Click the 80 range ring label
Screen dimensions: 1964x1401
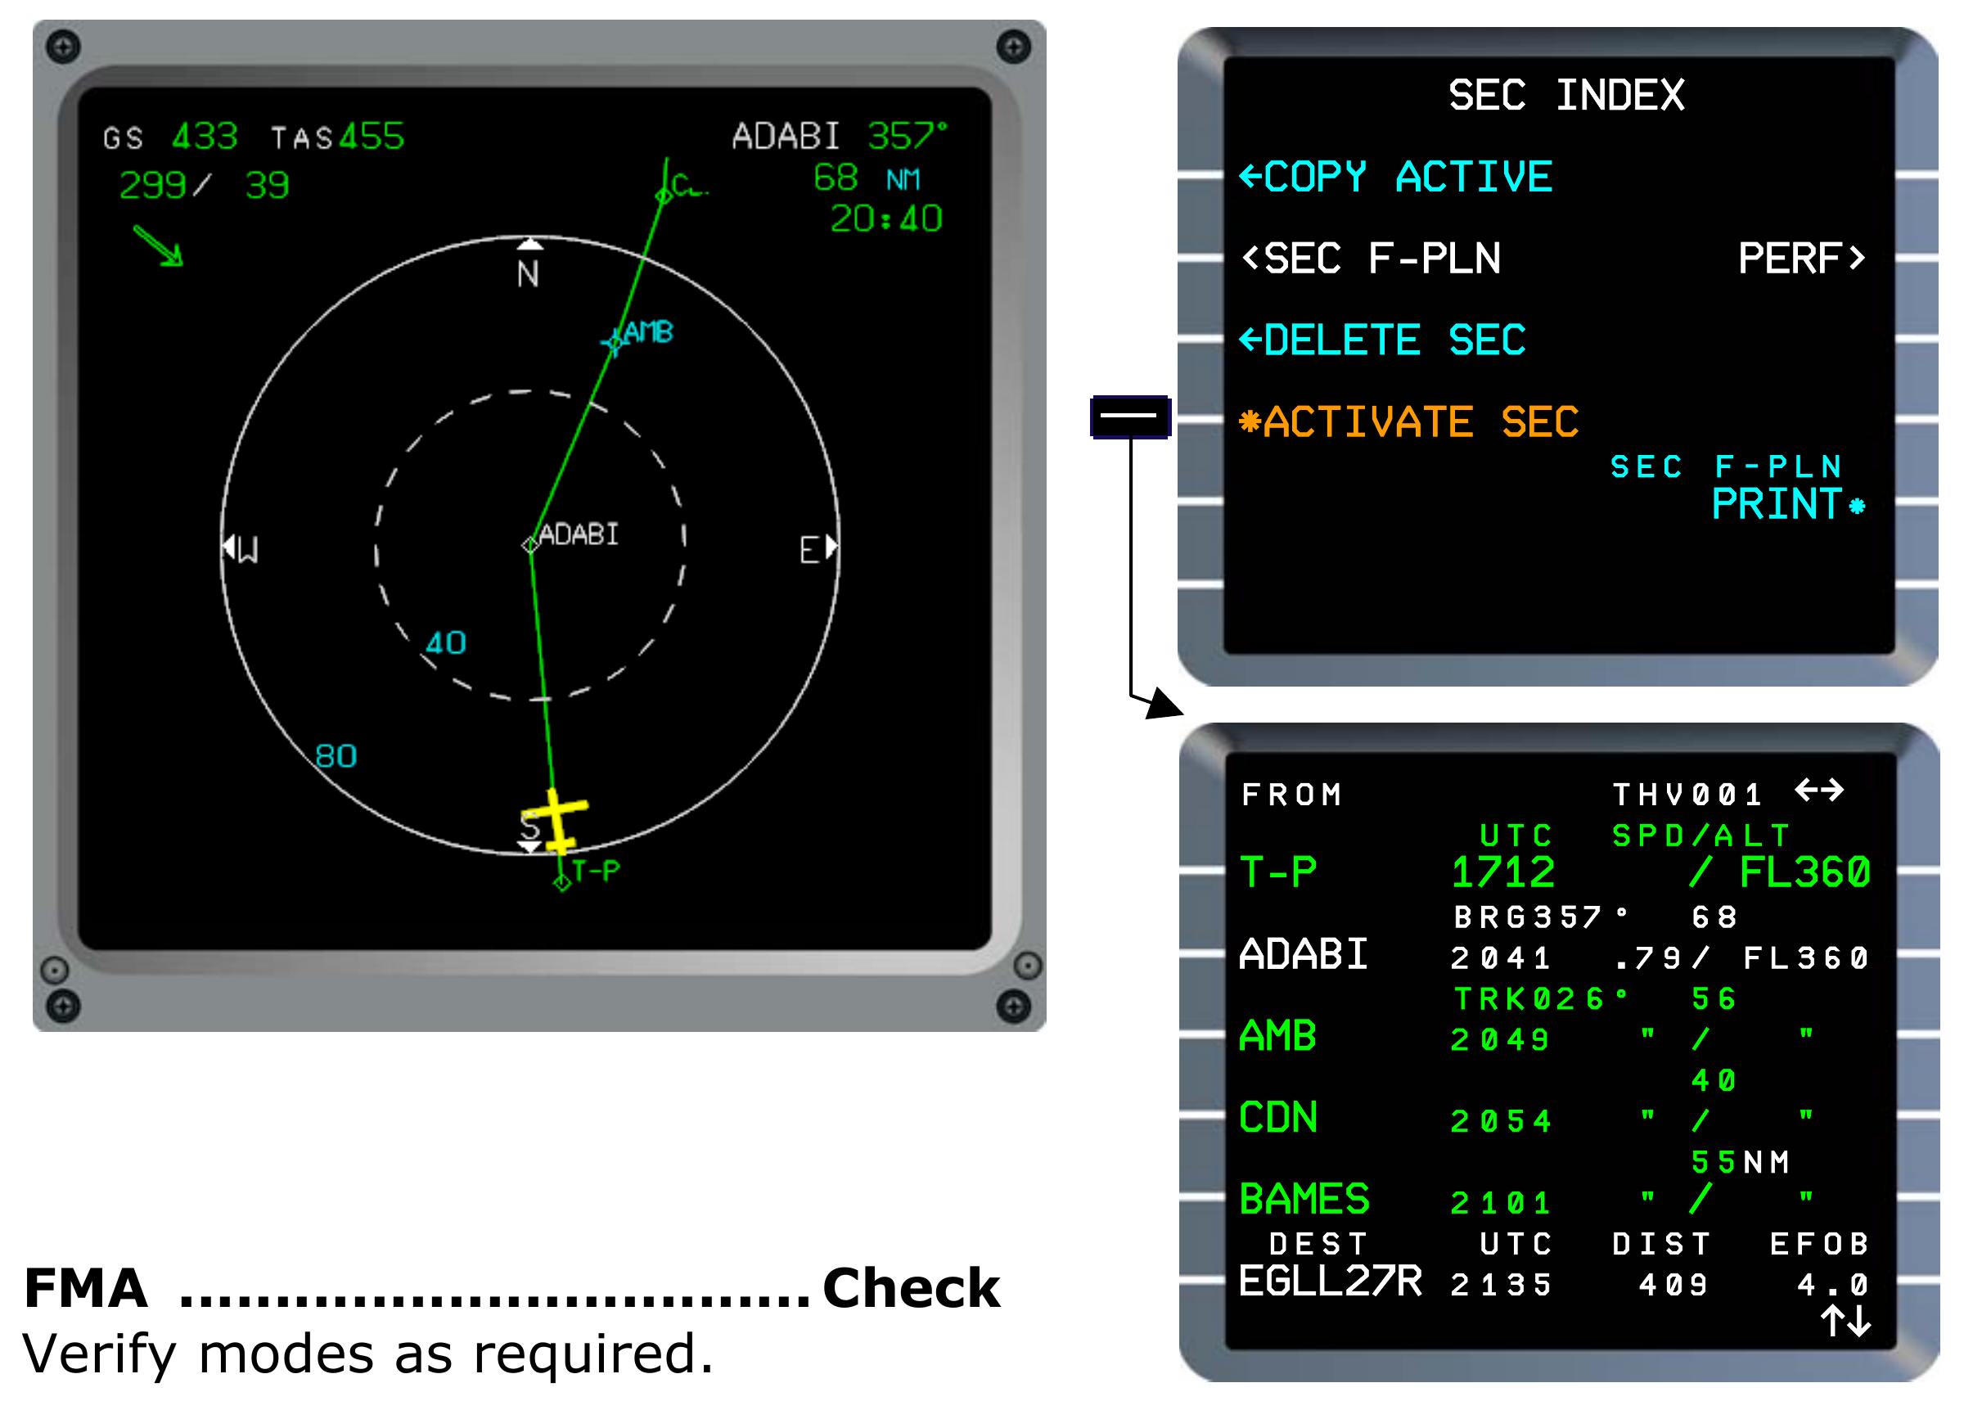(x=336, y=757)
